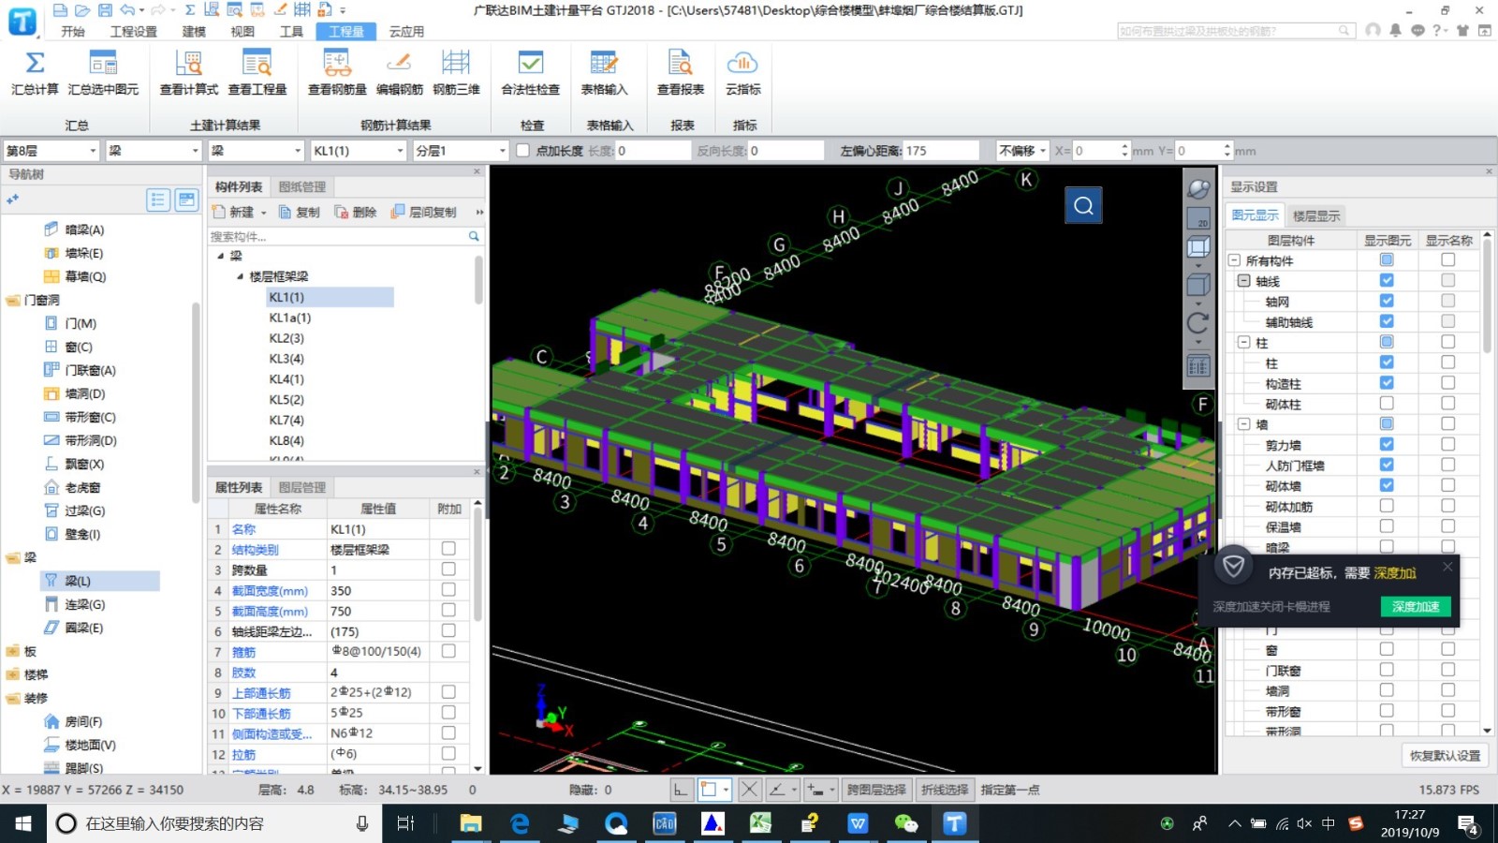Image resolution: width=1498 pixels, height=843 pixels.
Task: Select 圈梁(E) in navigation tree
Action: pyautogui.click(x=83, y=628)
